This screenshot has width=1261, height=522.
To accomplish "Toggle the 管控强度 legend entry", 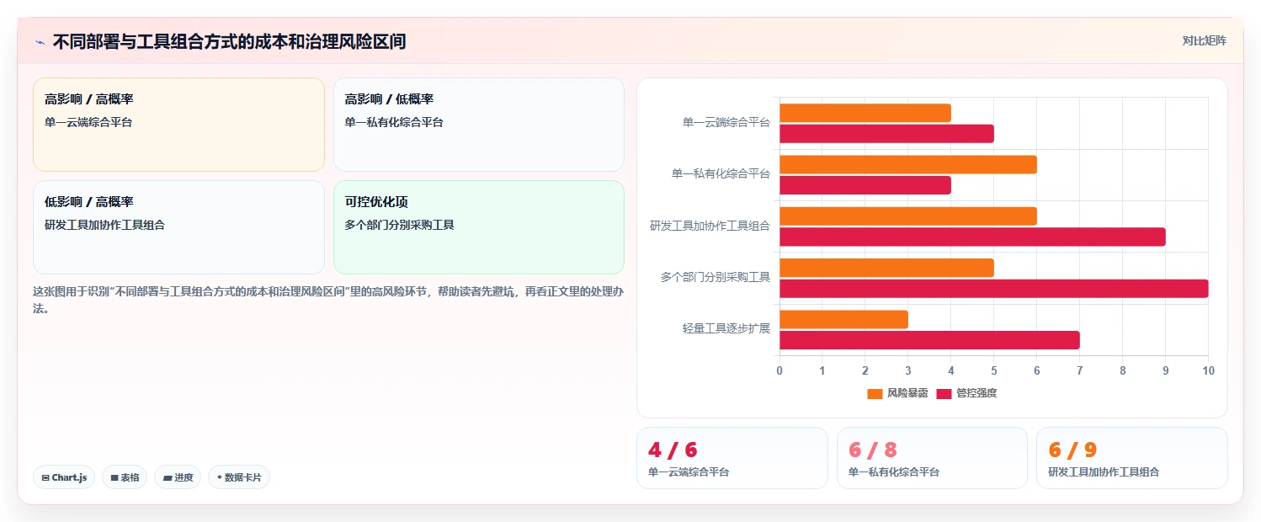I will (966, 393).
